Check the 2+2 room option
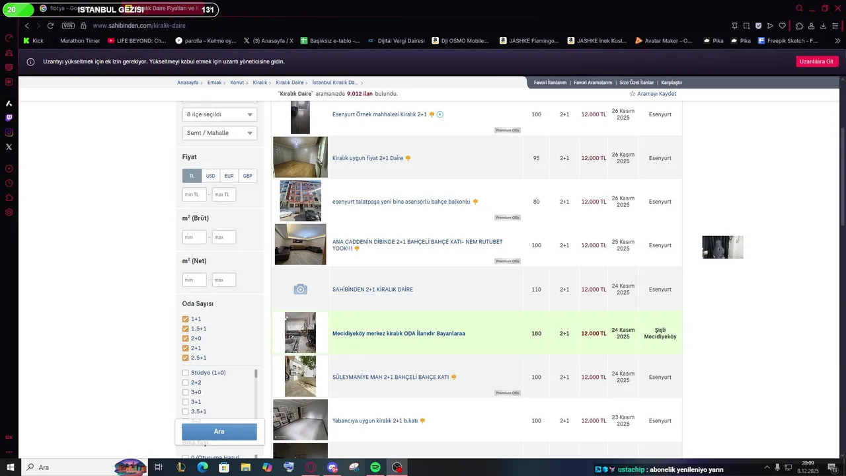This screenshot has height=476, width=846. [186, 383]
